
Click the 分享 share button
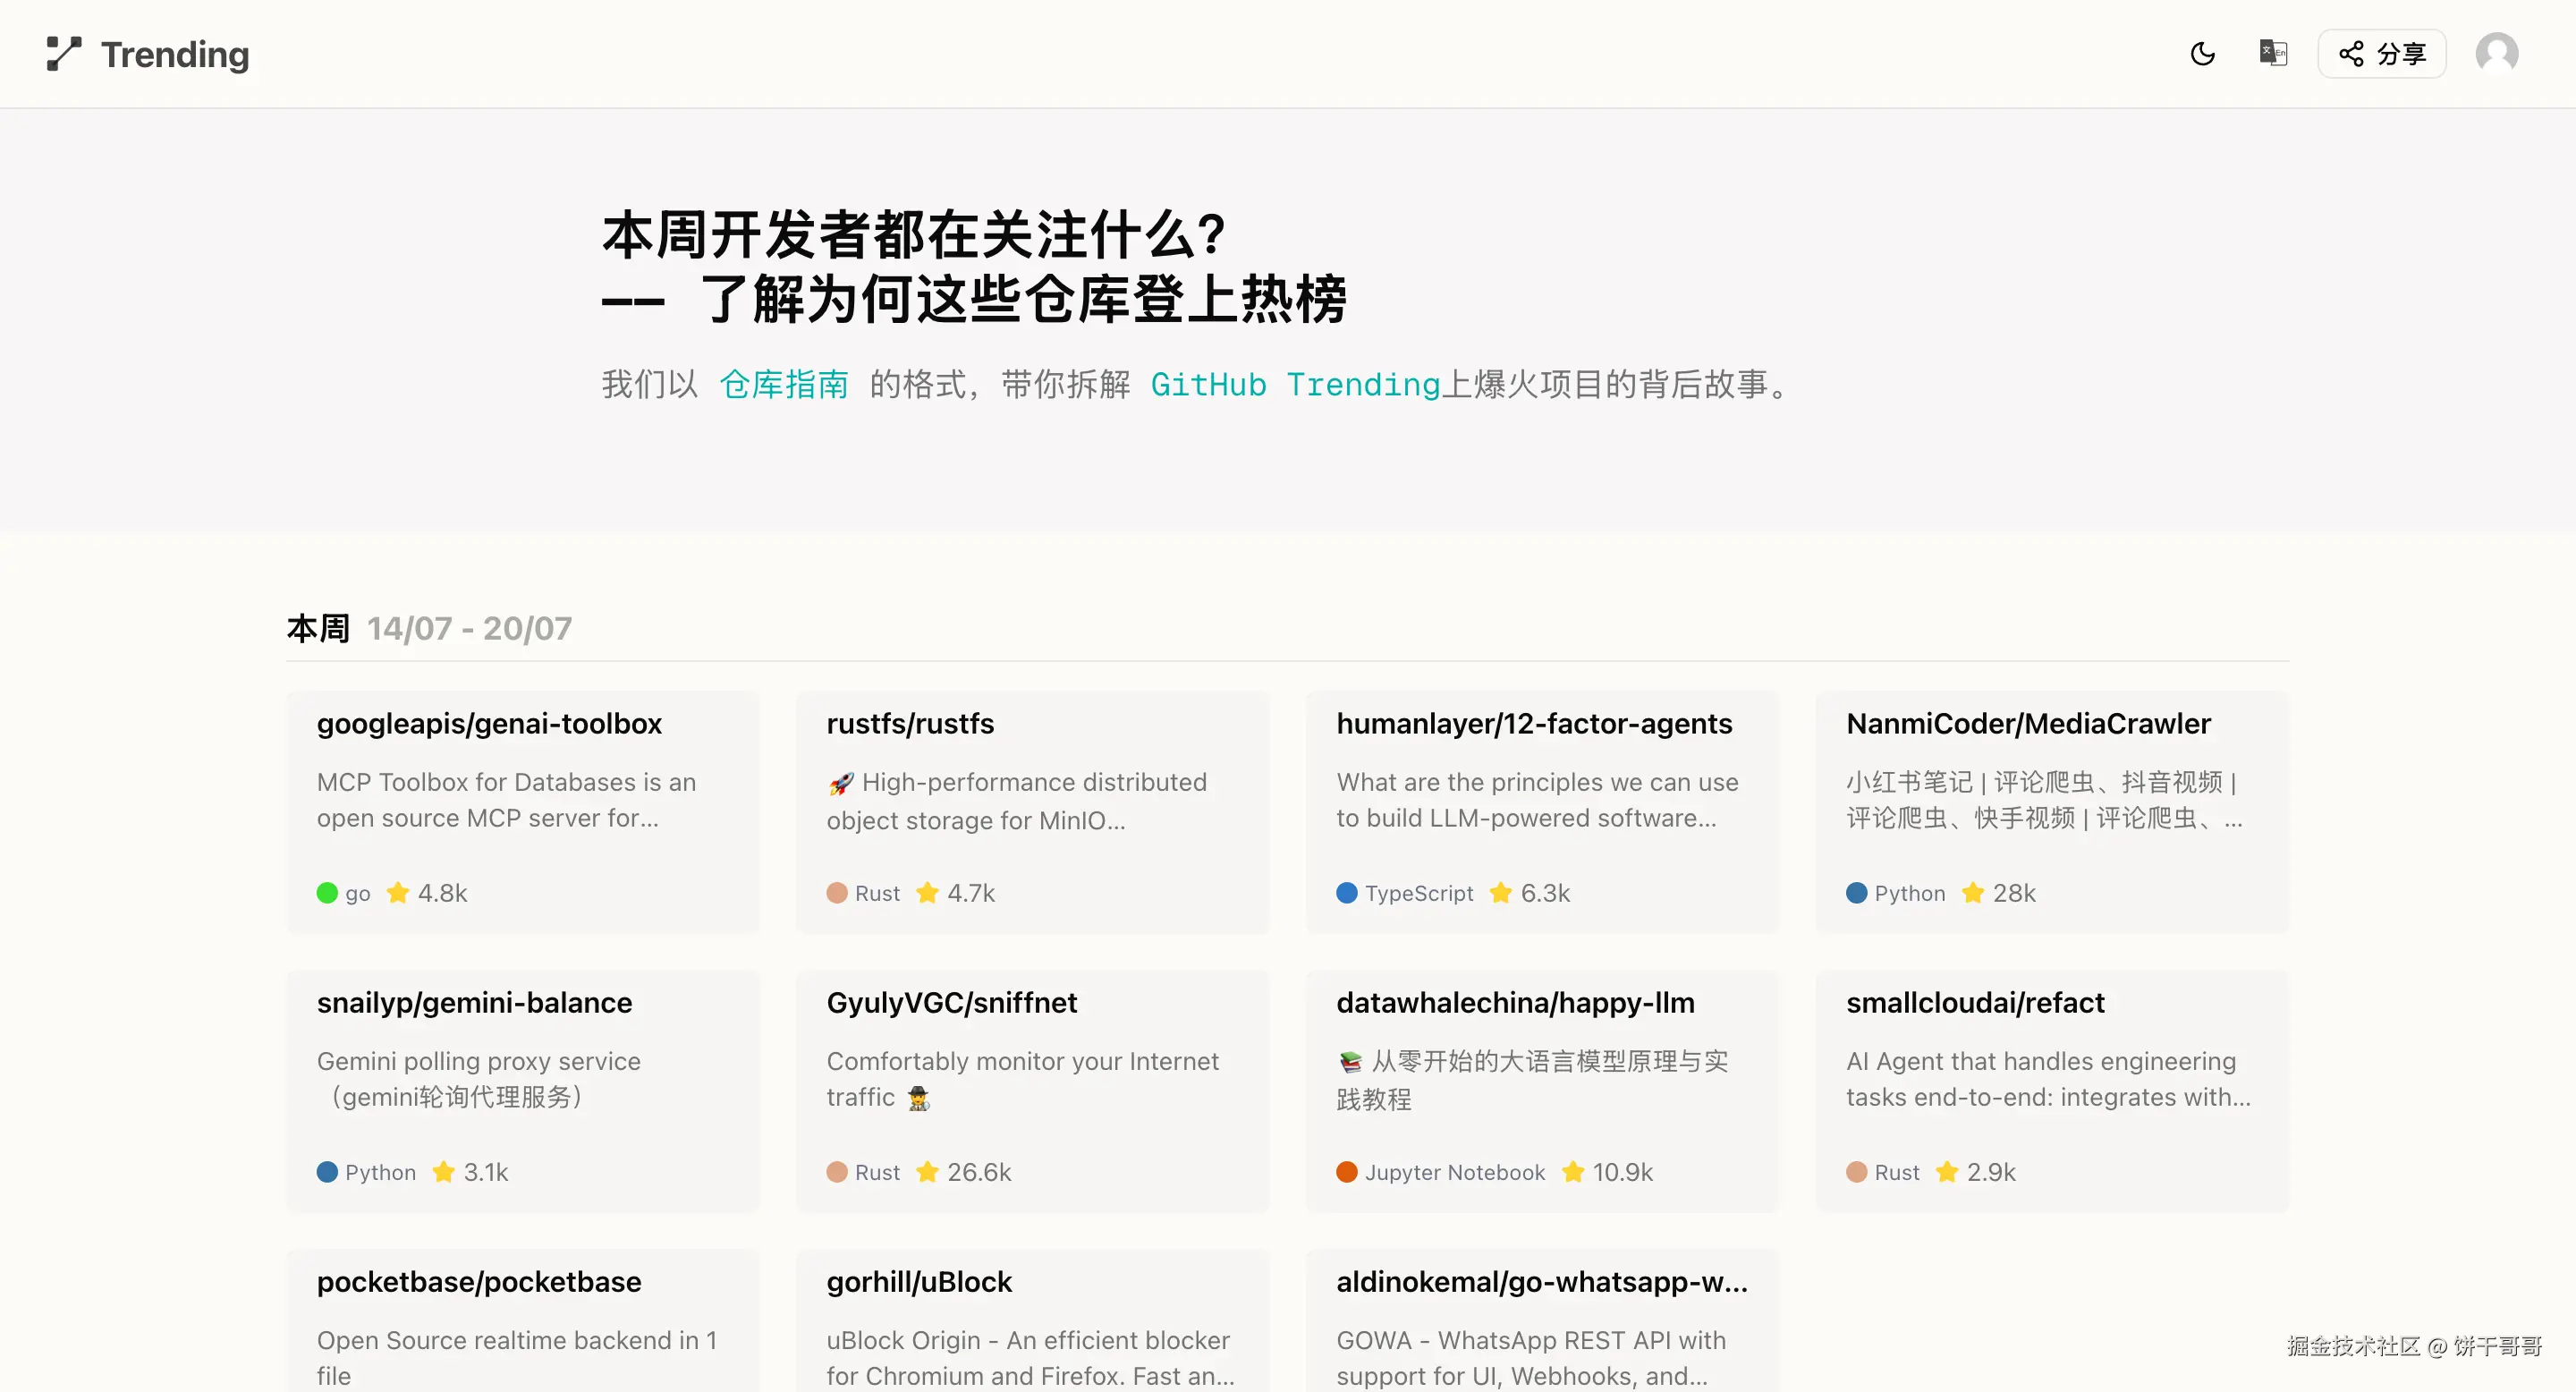tap(2381, 54)
